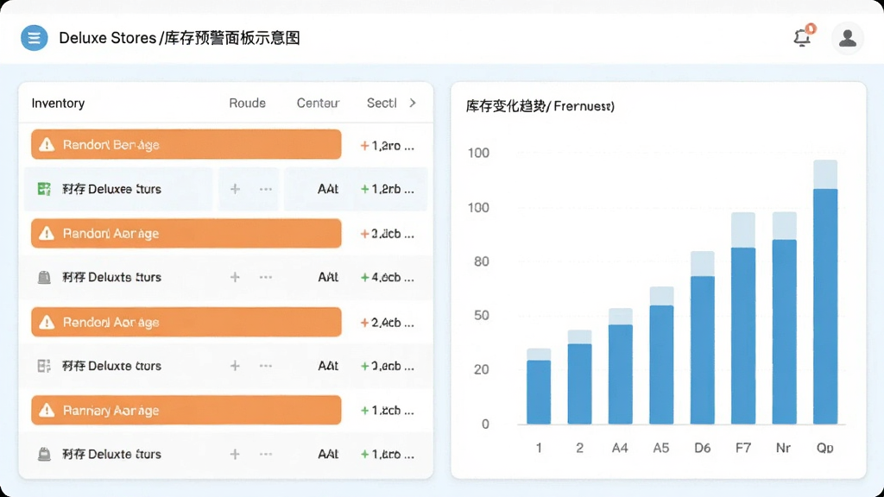Viewport: 884px width, 497px height.
Task: Open the orange Rannary alert banner
Action: [186, 410]
